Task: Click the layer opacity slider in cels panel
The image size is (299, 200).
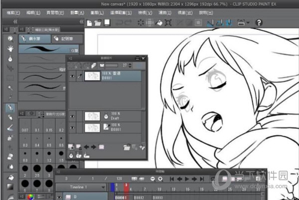Action: 112,65
